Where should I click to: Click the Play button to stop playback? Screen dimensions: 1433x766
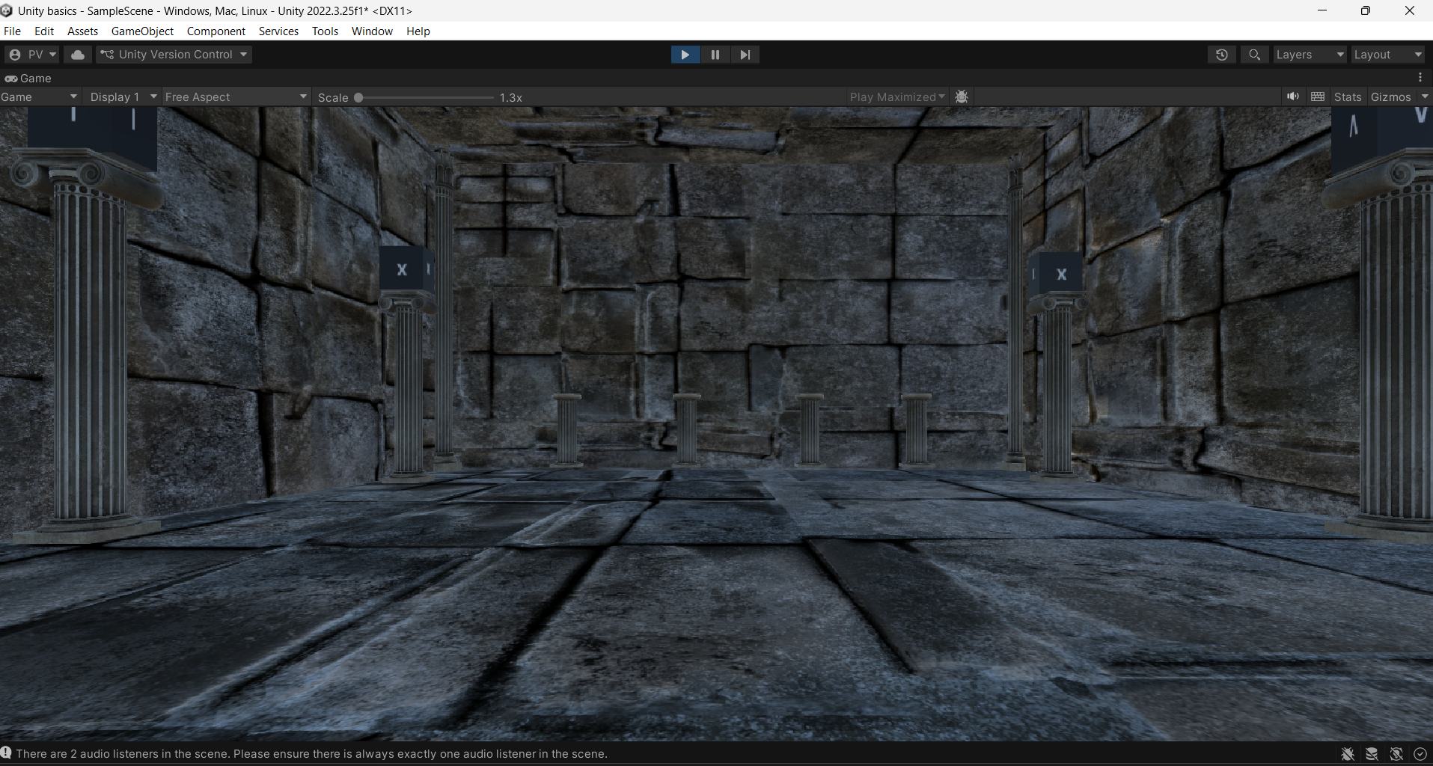[x=685, y=55]
